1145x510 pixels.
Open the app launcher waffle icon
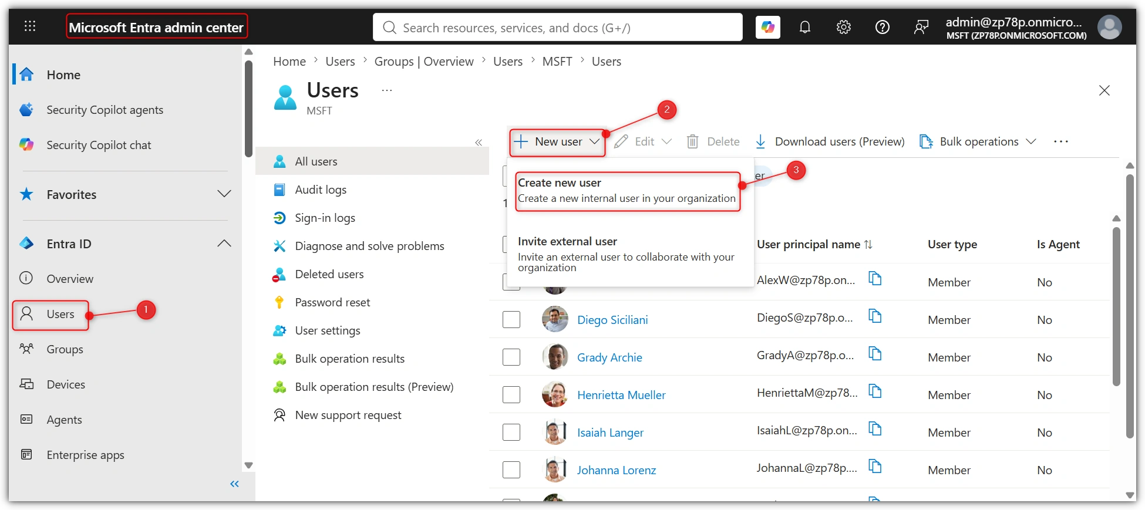click(30, 26)
